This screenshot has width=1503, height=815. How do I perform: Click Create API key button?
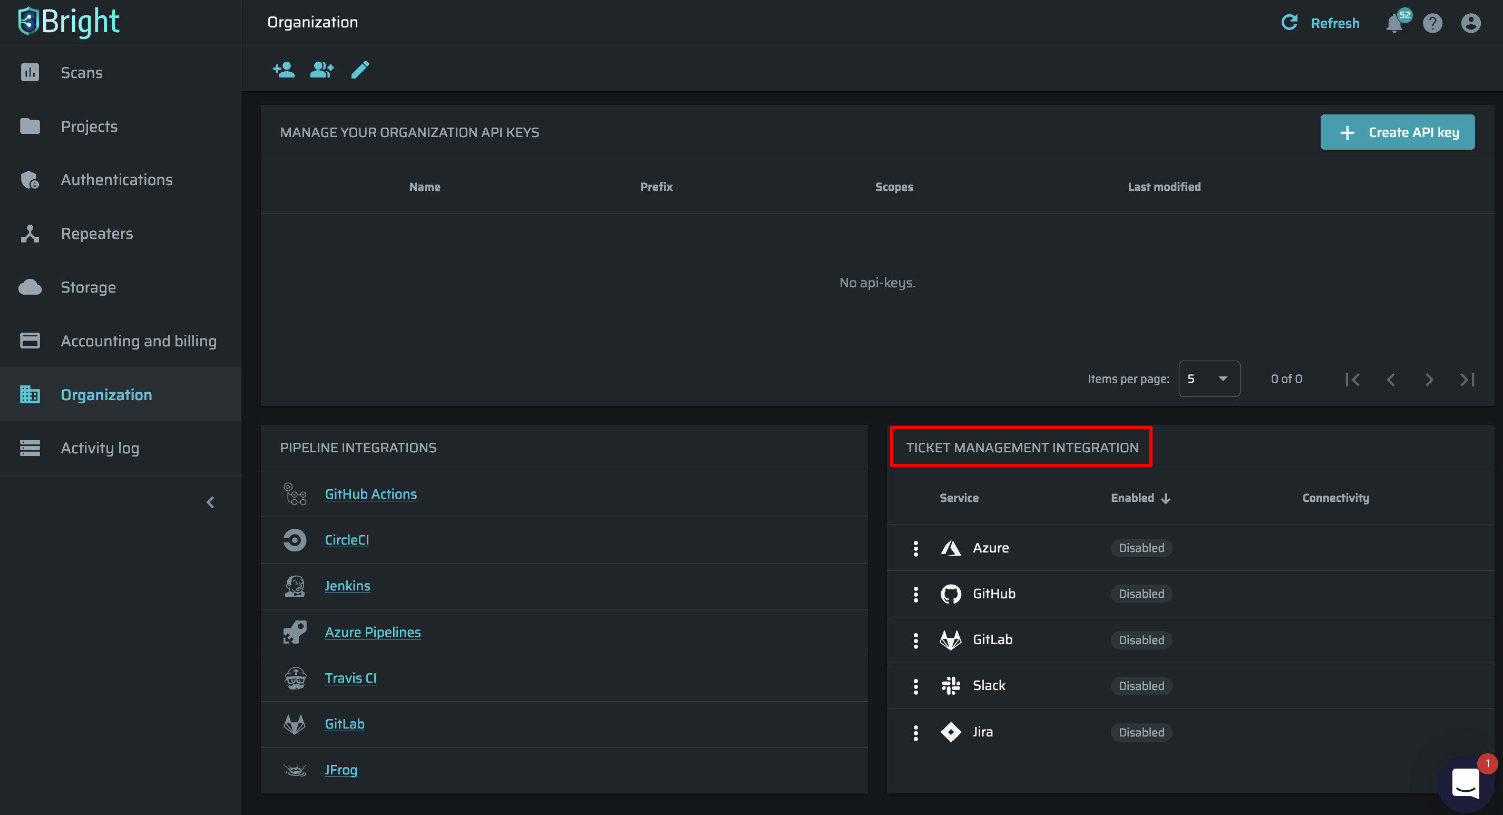(1397, 132)
